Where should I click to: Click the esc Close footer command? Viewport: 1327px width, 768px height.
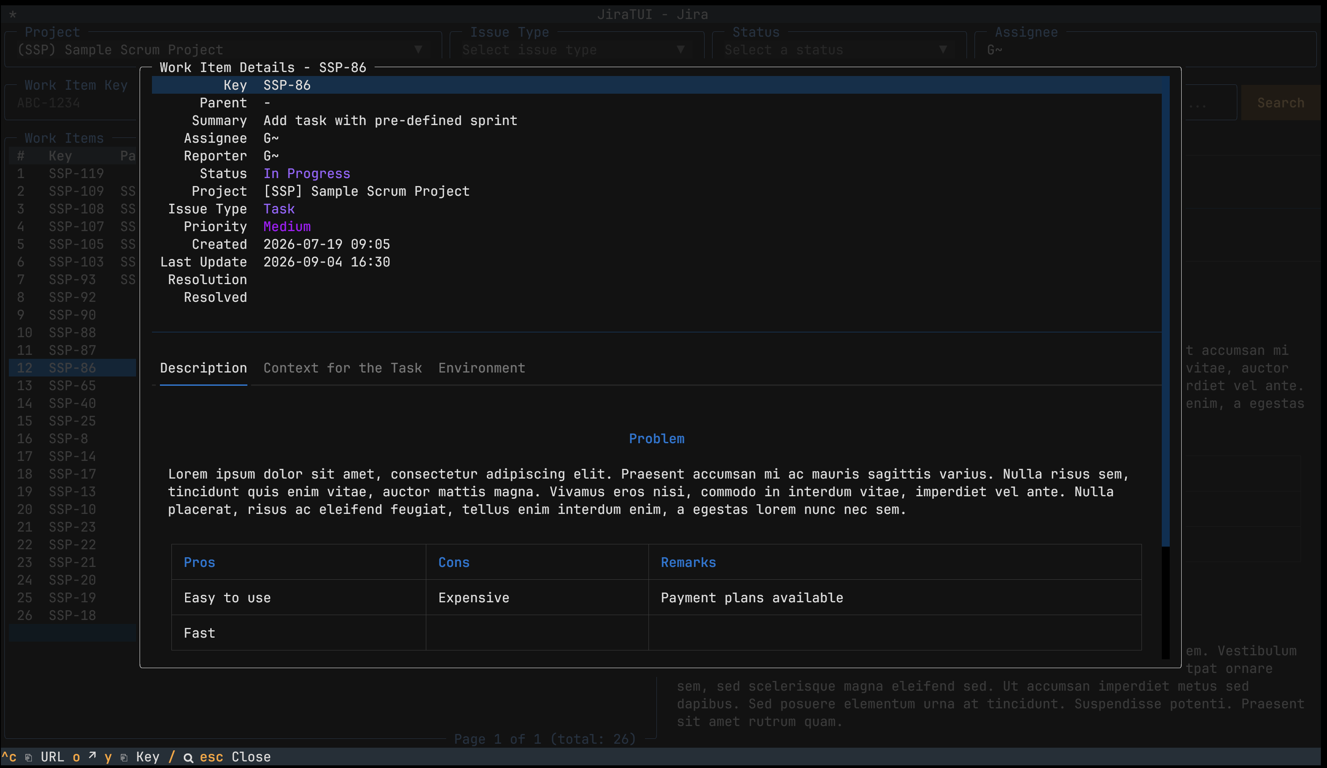(235, 757)
